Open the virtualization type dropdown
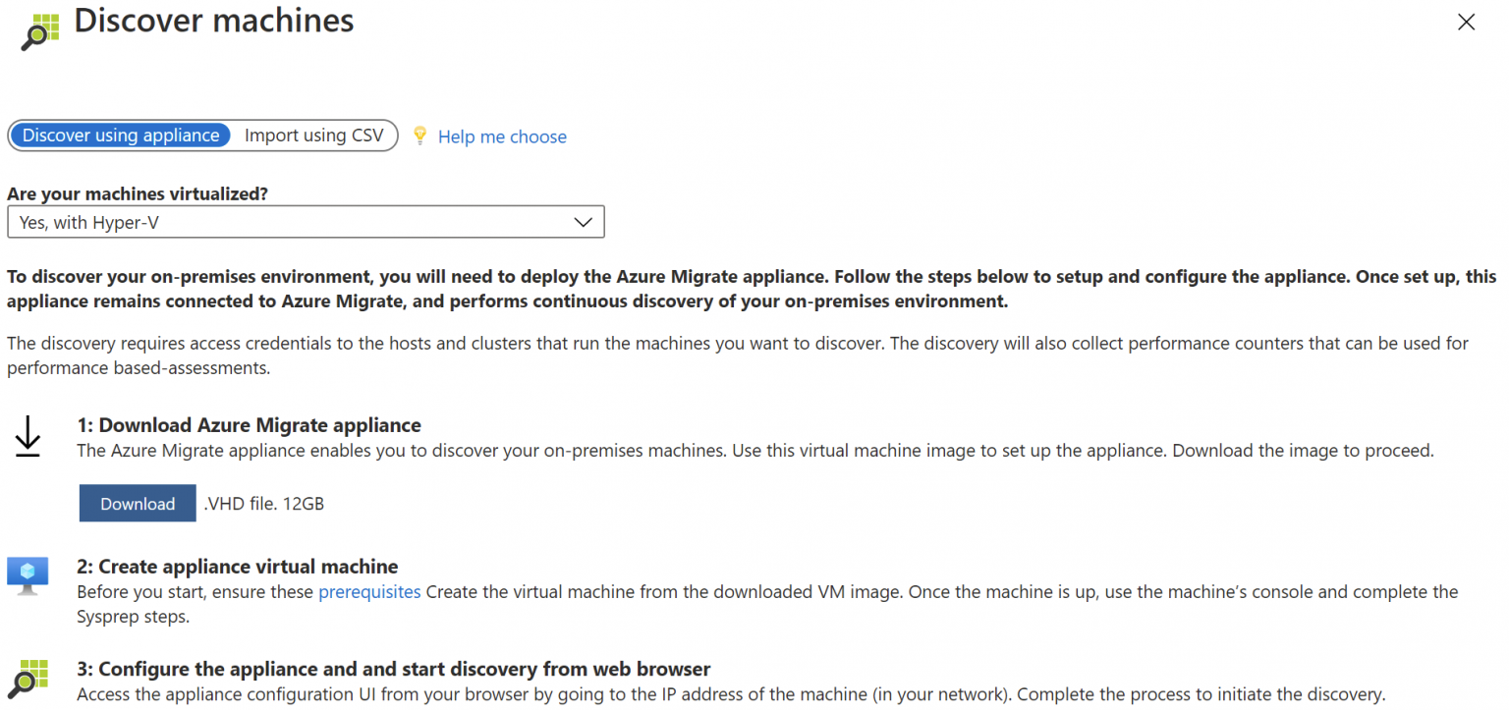 point(306,222)
